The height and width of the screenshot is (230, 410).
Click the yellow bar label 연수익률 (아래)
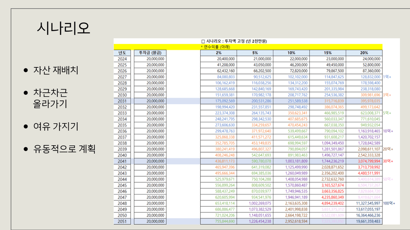coord(217,47)
